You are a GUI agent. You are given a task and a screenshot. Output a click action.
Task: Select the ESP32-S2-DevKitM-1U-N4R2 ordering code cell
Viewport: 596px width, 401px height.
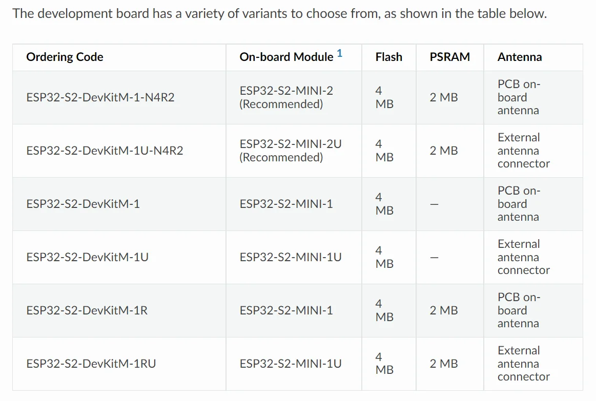coord(105,151)
